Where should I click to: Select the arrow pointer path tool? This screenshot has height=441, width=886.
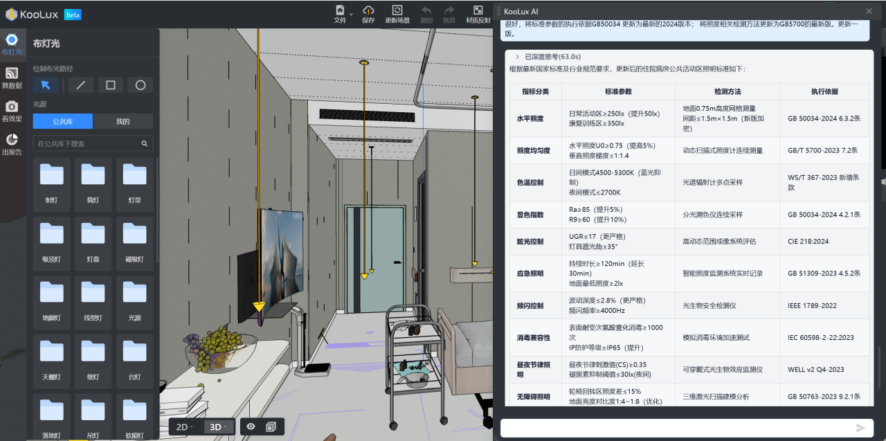click(x=46, y=85)
